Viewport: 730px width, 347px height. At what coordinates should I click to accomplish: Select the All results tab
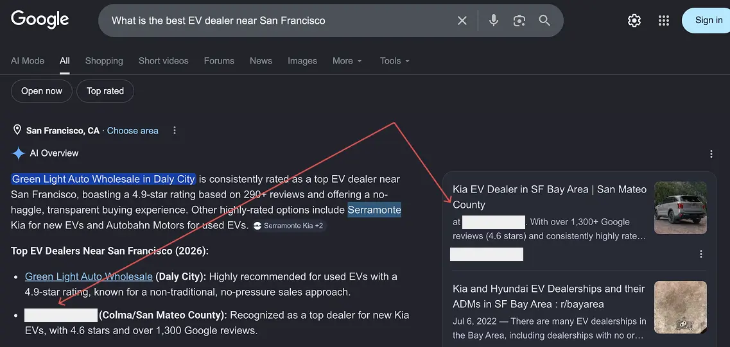click(x=65, y=61)
